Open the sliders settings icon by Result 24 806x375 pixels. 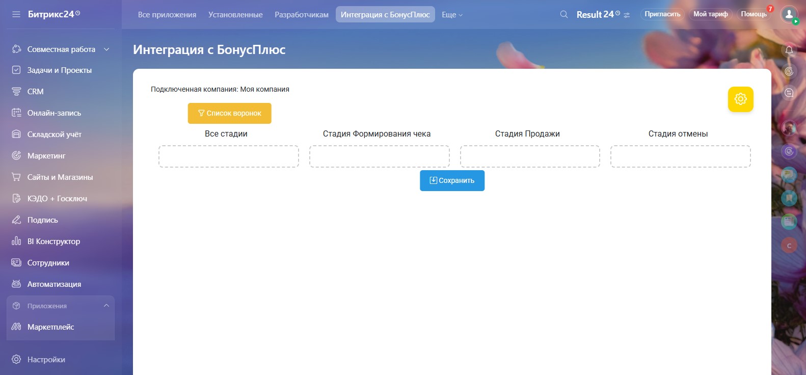(627, 15)
